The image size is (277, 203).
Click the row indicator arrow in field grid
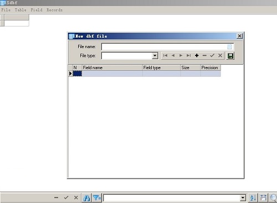(x=70, y=74)
